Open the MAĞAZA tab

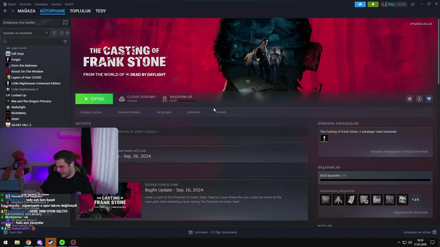click(x=26, y=11)
